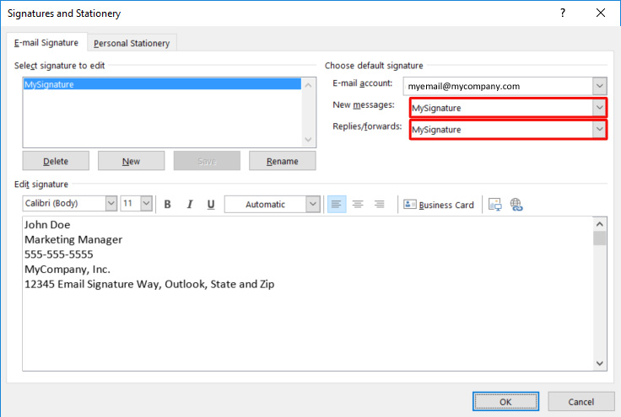621x417 pixels.
Task: Toggle Underline formatting in signature editor
Action: [x=211, y=205]
